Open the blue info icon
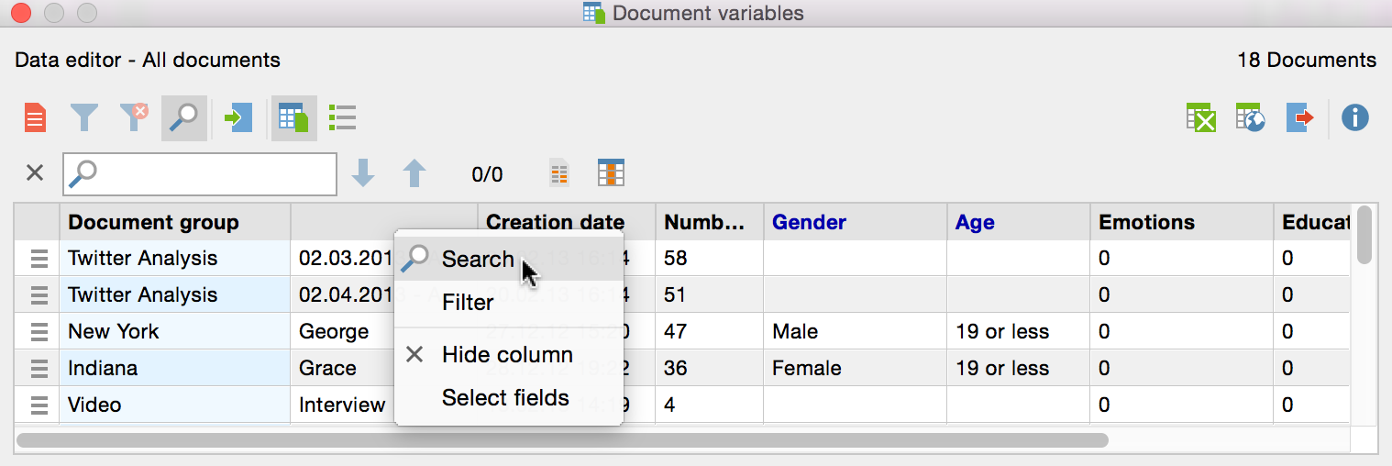The height and width of the screenshot is (466, 1392). coord(1354,118)
